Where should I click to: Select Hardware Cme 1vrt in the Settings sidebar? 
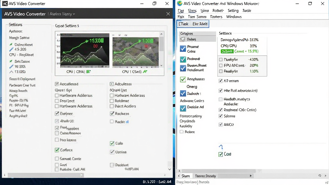(x=22, y=85)
